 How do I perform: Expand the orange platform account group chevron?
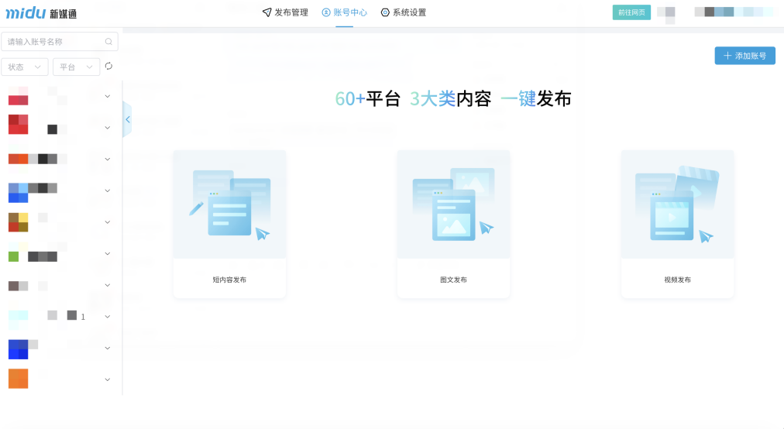[108, 379]
